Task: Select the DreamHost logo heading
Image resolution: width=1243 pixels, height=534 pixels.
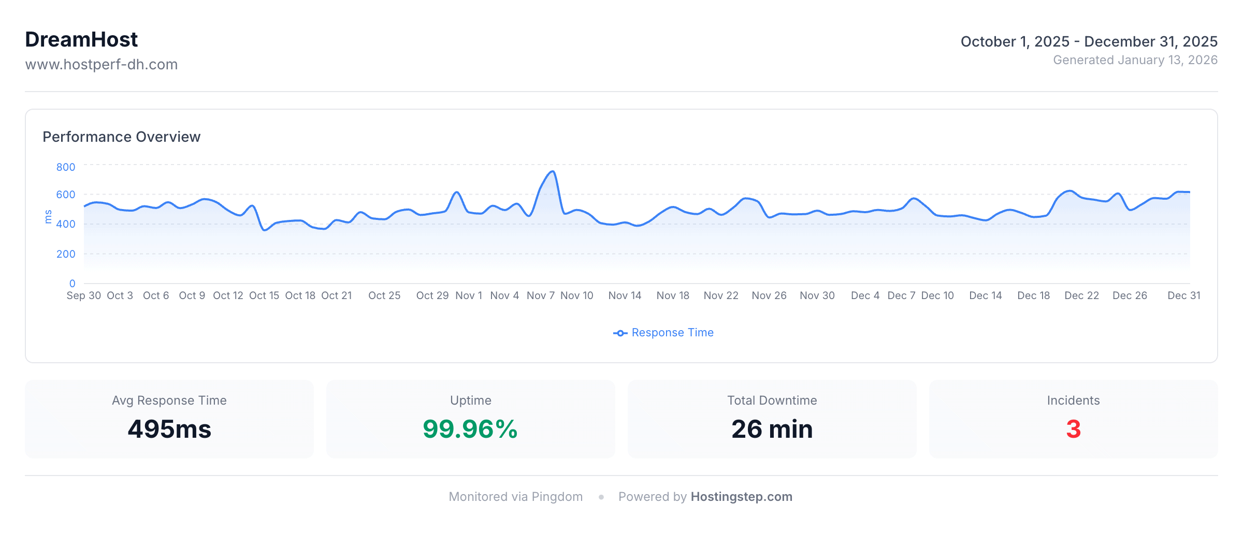Action: click(x=81, y=39)
